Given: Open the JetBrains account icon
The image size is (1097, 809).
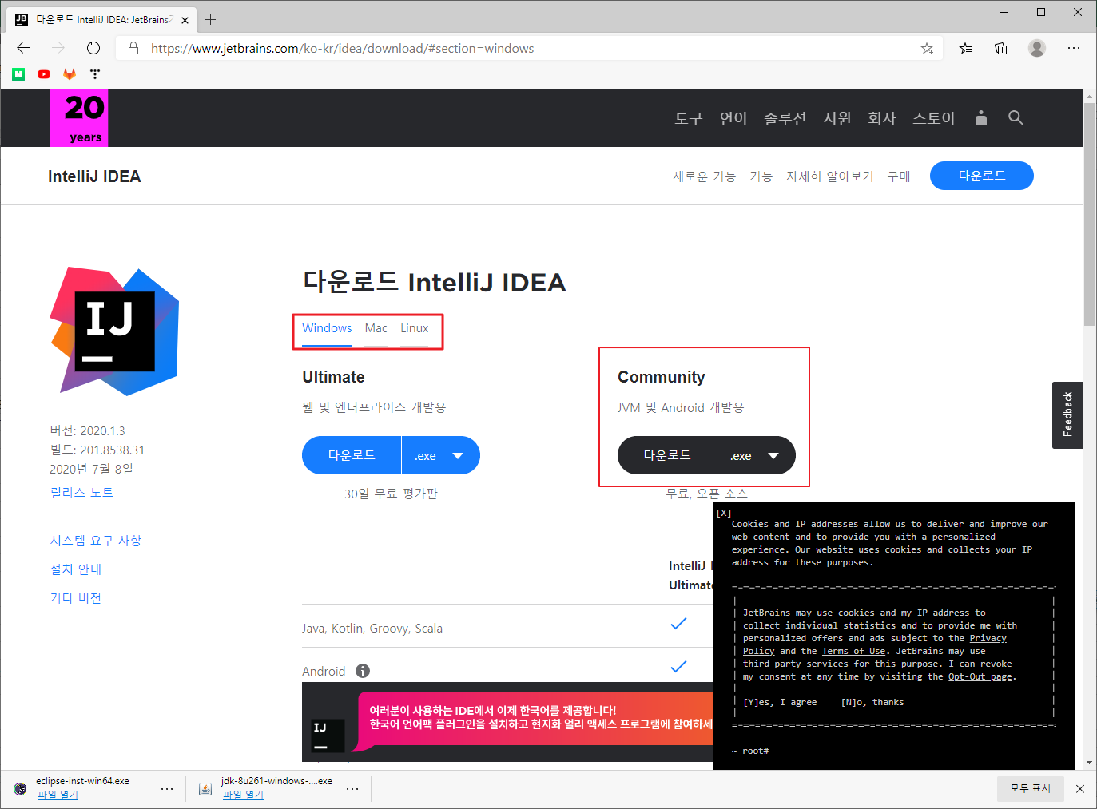Looking at the screenshot, I should [981, 118].
